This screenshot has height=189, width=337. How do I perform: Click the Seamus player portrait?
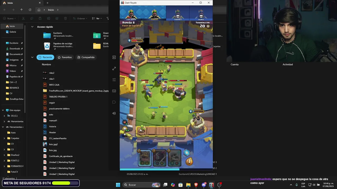[x=201, y=13]
